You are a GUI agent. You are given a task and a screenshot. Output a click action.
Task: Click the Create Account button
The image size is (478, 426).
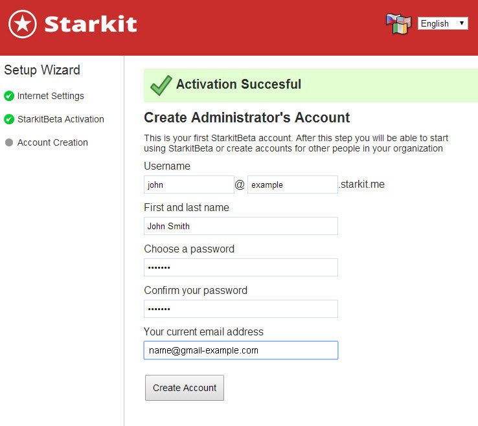(185, 388)
